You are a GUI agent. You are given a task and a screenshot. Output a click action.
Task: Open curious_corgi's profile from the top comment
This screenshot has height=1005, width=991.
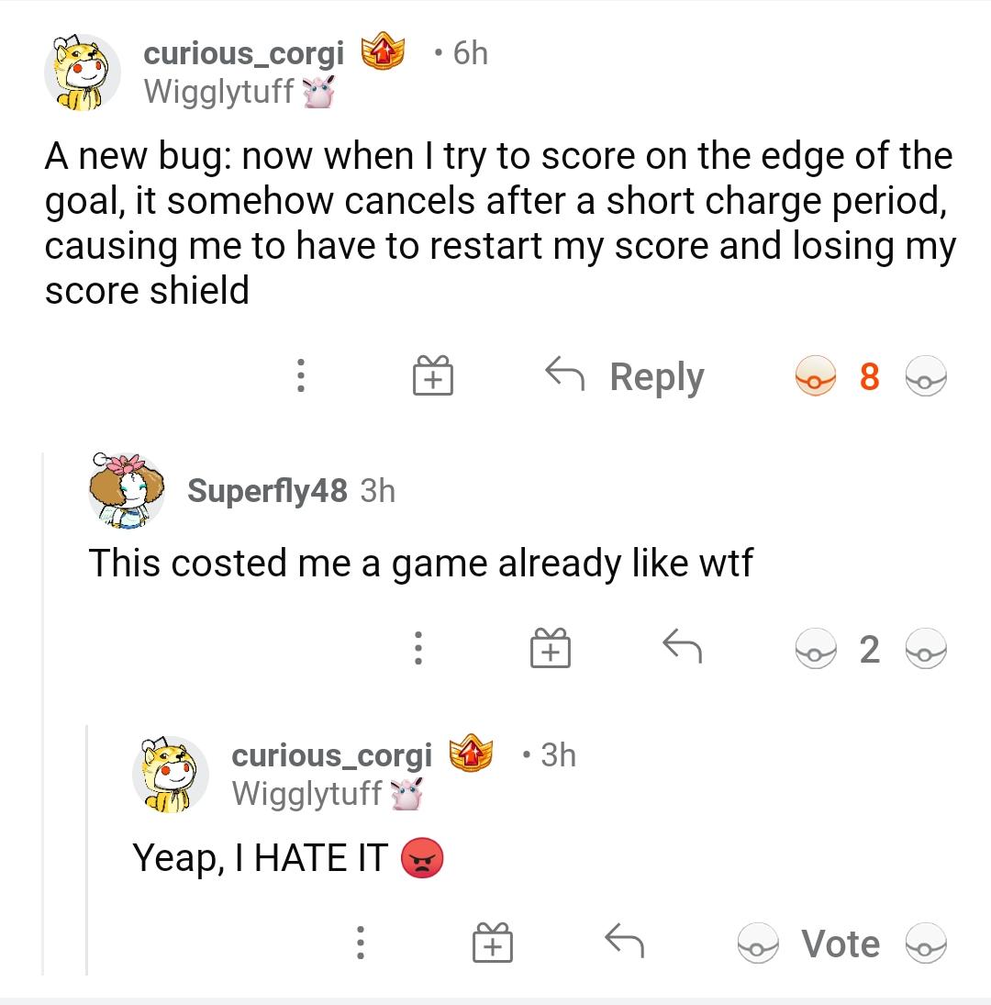click(x=244, y=53)
